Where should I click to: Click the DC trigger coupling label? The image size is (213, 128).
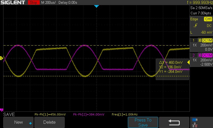click(209, 26)
